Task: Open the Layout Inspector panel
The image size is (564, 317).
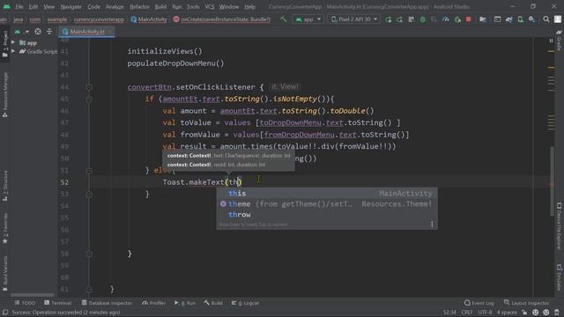Action: tap(527, 303)
